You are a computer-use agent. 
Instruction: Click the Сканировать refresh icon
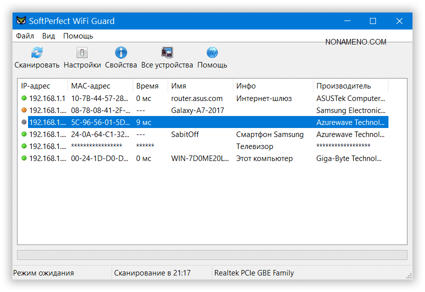[37, 52]
